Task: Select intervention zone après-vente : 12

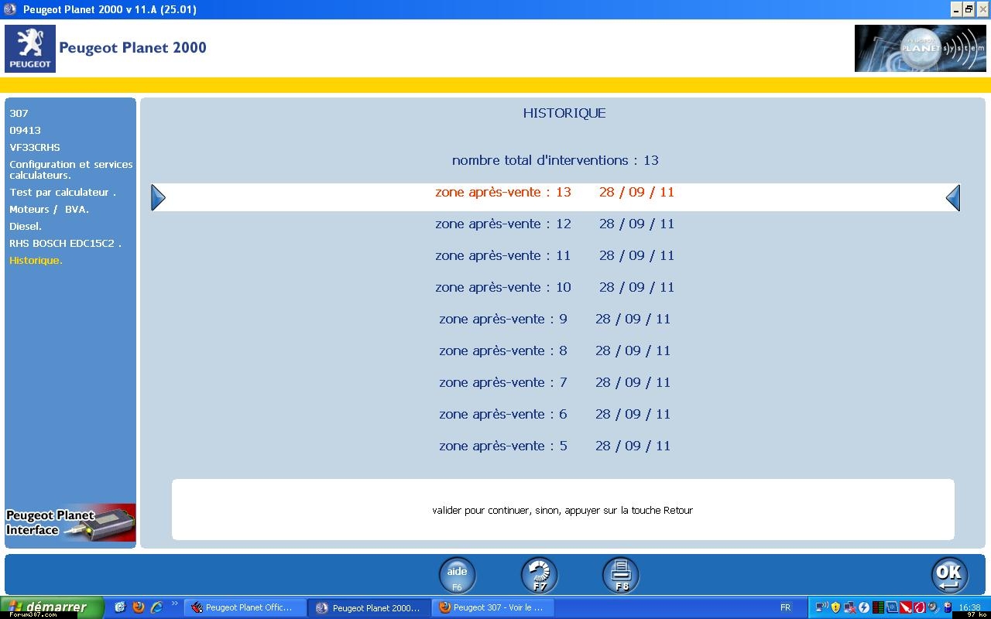Action: coord(554,224)
